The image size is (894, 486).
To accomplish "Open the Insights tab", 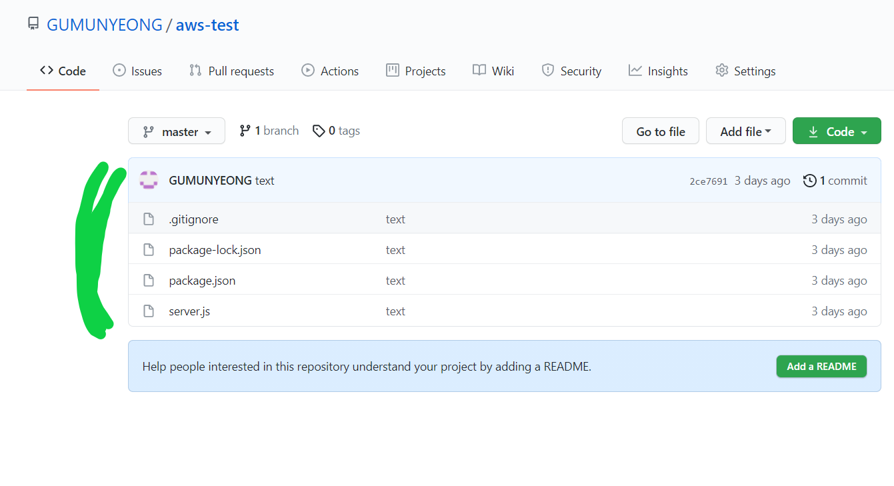I will pyautogui.click(x=658, y=71).
